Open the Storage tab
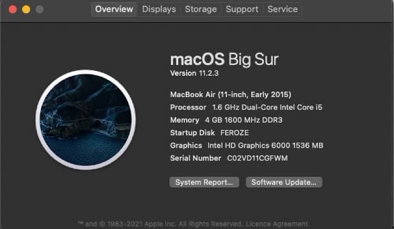The image size is (394, 229). 200,9
